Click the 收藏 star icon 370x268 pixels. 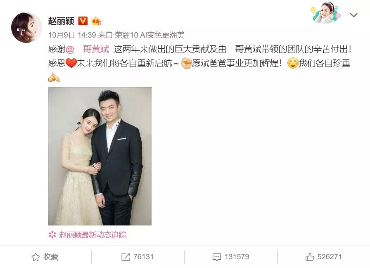pyautogui.click(x=36, y=257)
